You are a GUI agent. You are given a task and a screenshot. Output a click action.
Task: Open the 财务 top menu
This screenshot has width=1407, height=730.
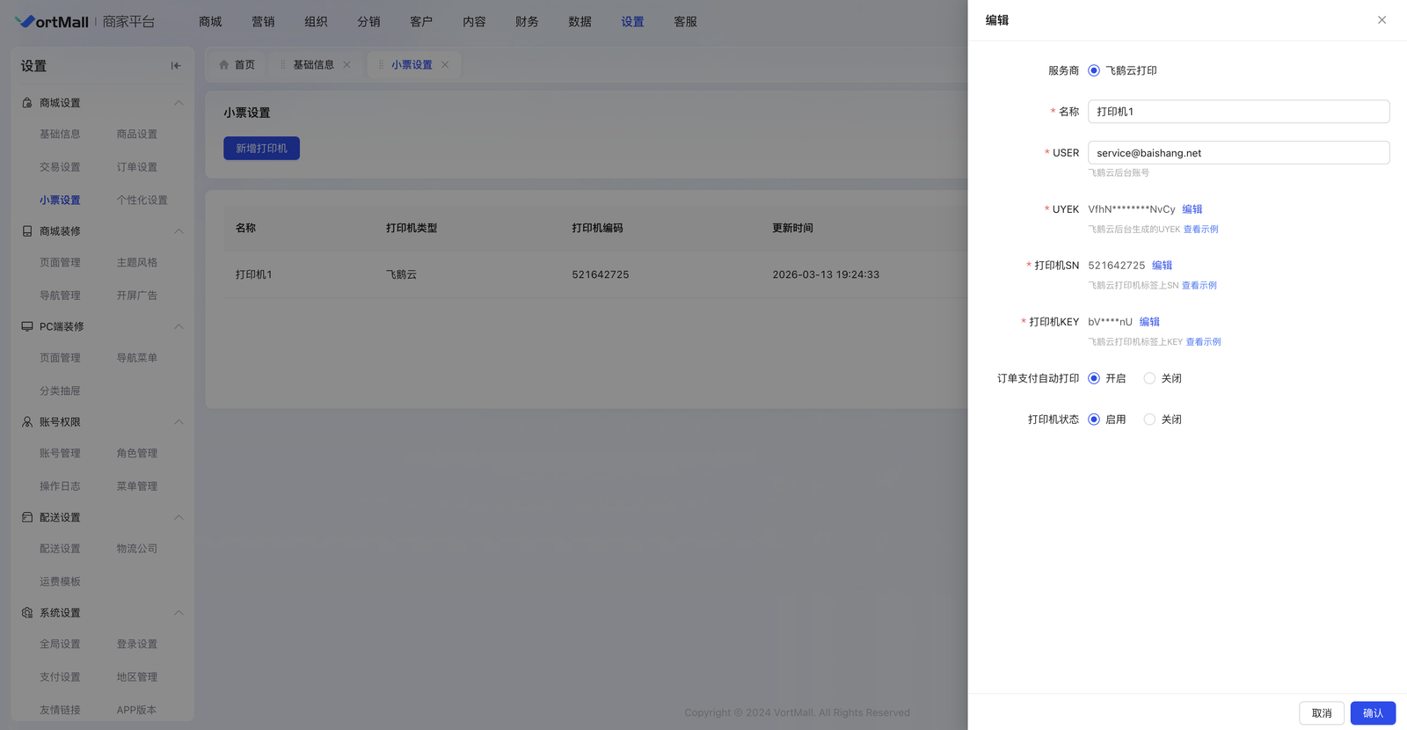527,22
